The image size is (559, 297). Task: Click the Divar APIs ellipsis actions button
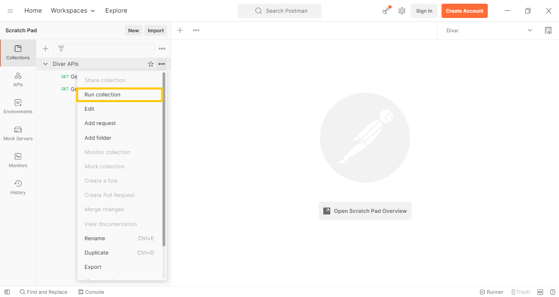coord(162,64)
